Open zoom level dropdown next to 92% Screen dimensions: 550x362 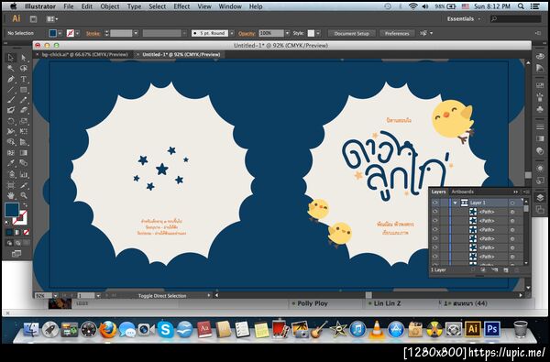click(55, 296)
